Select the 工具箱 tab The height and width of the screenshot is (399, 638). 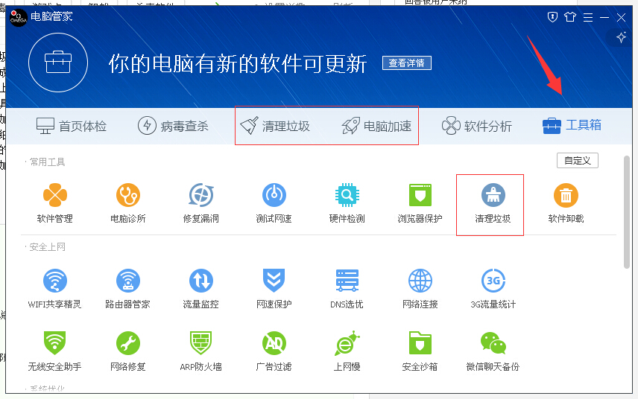(x=572, y=125)
